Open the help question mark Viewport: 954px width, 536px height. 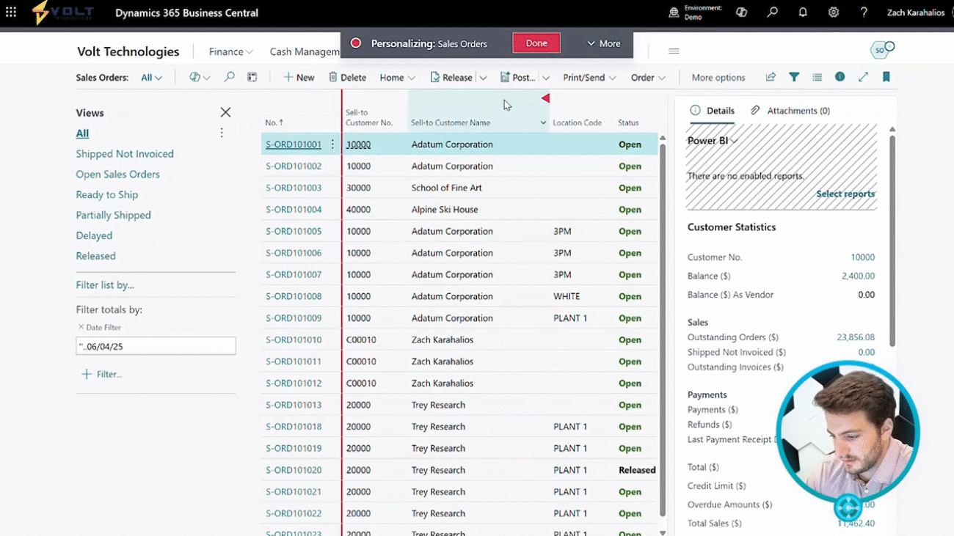864,12
